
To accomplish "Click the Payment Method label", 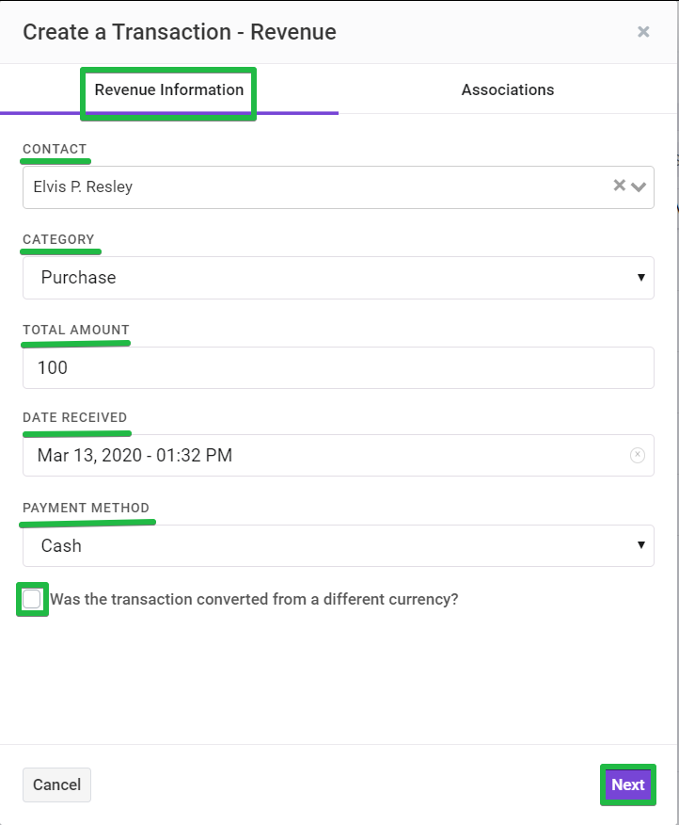I will (87, 508).
